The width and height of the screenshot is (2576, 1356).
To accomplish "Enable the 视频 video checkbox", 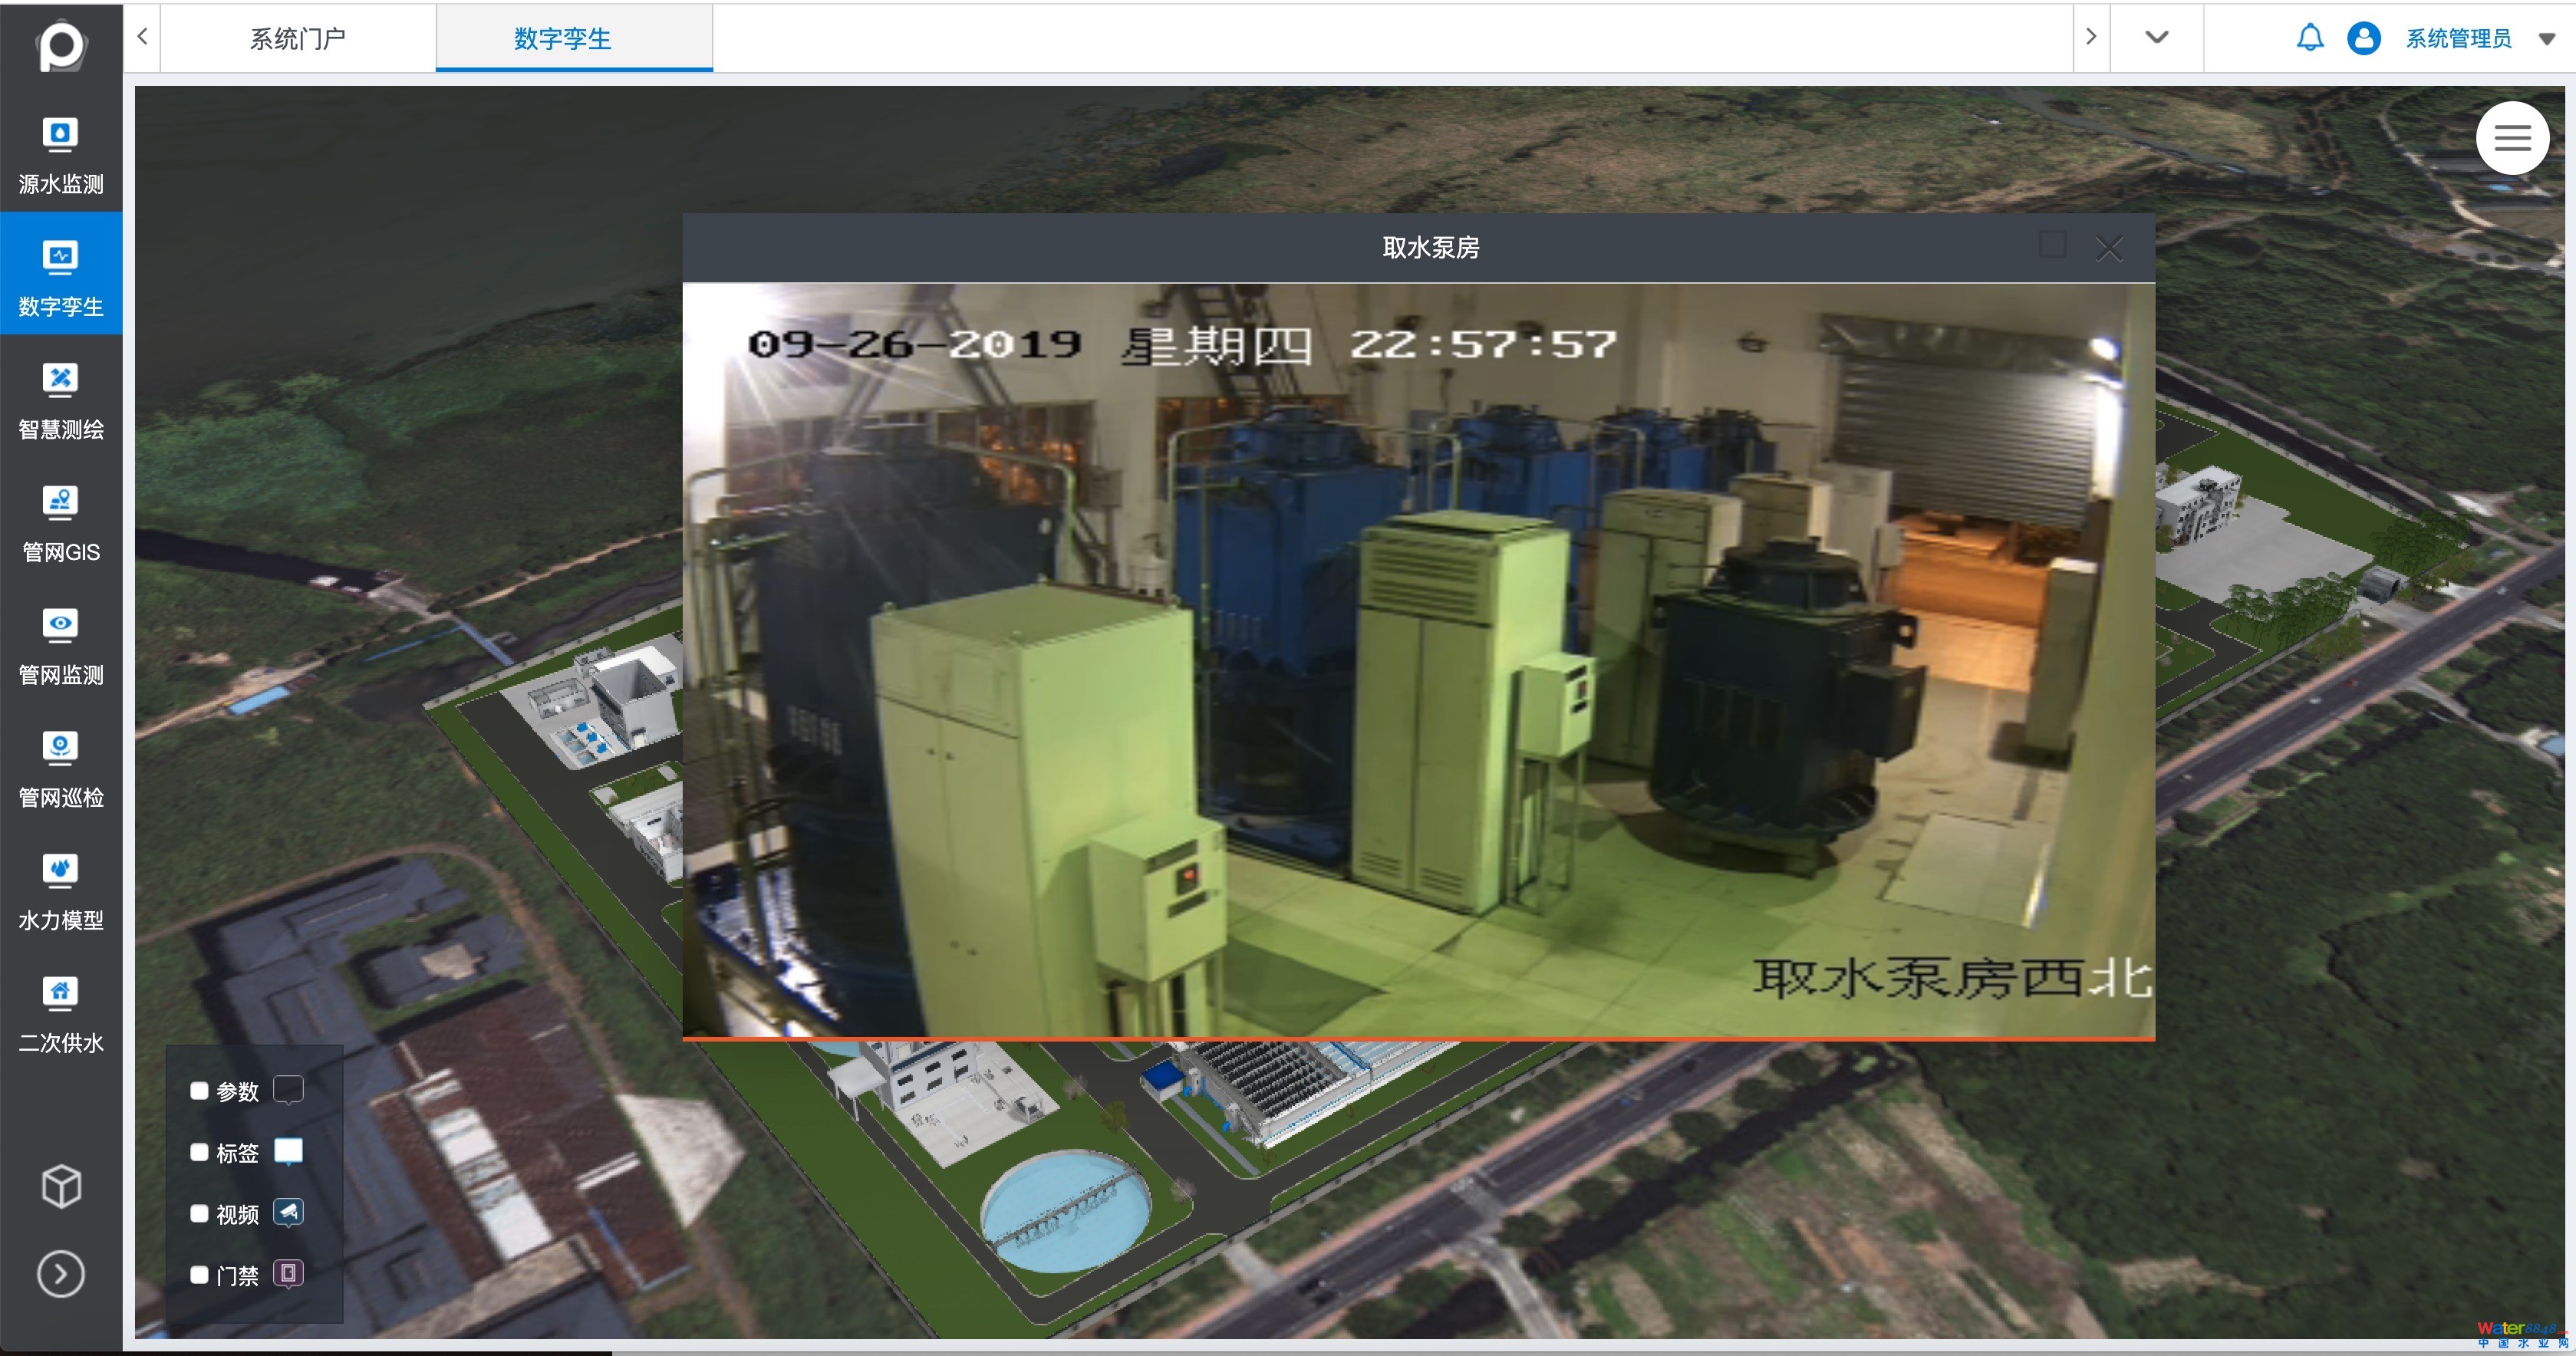I will click(x=199, y=1214).
